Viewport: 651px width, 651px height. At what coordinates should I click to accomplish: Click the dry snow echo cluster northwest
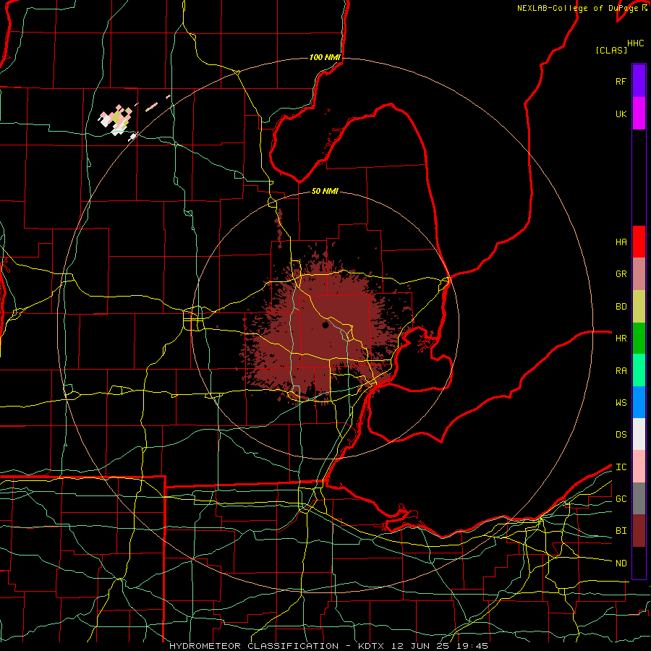(117, 120)
